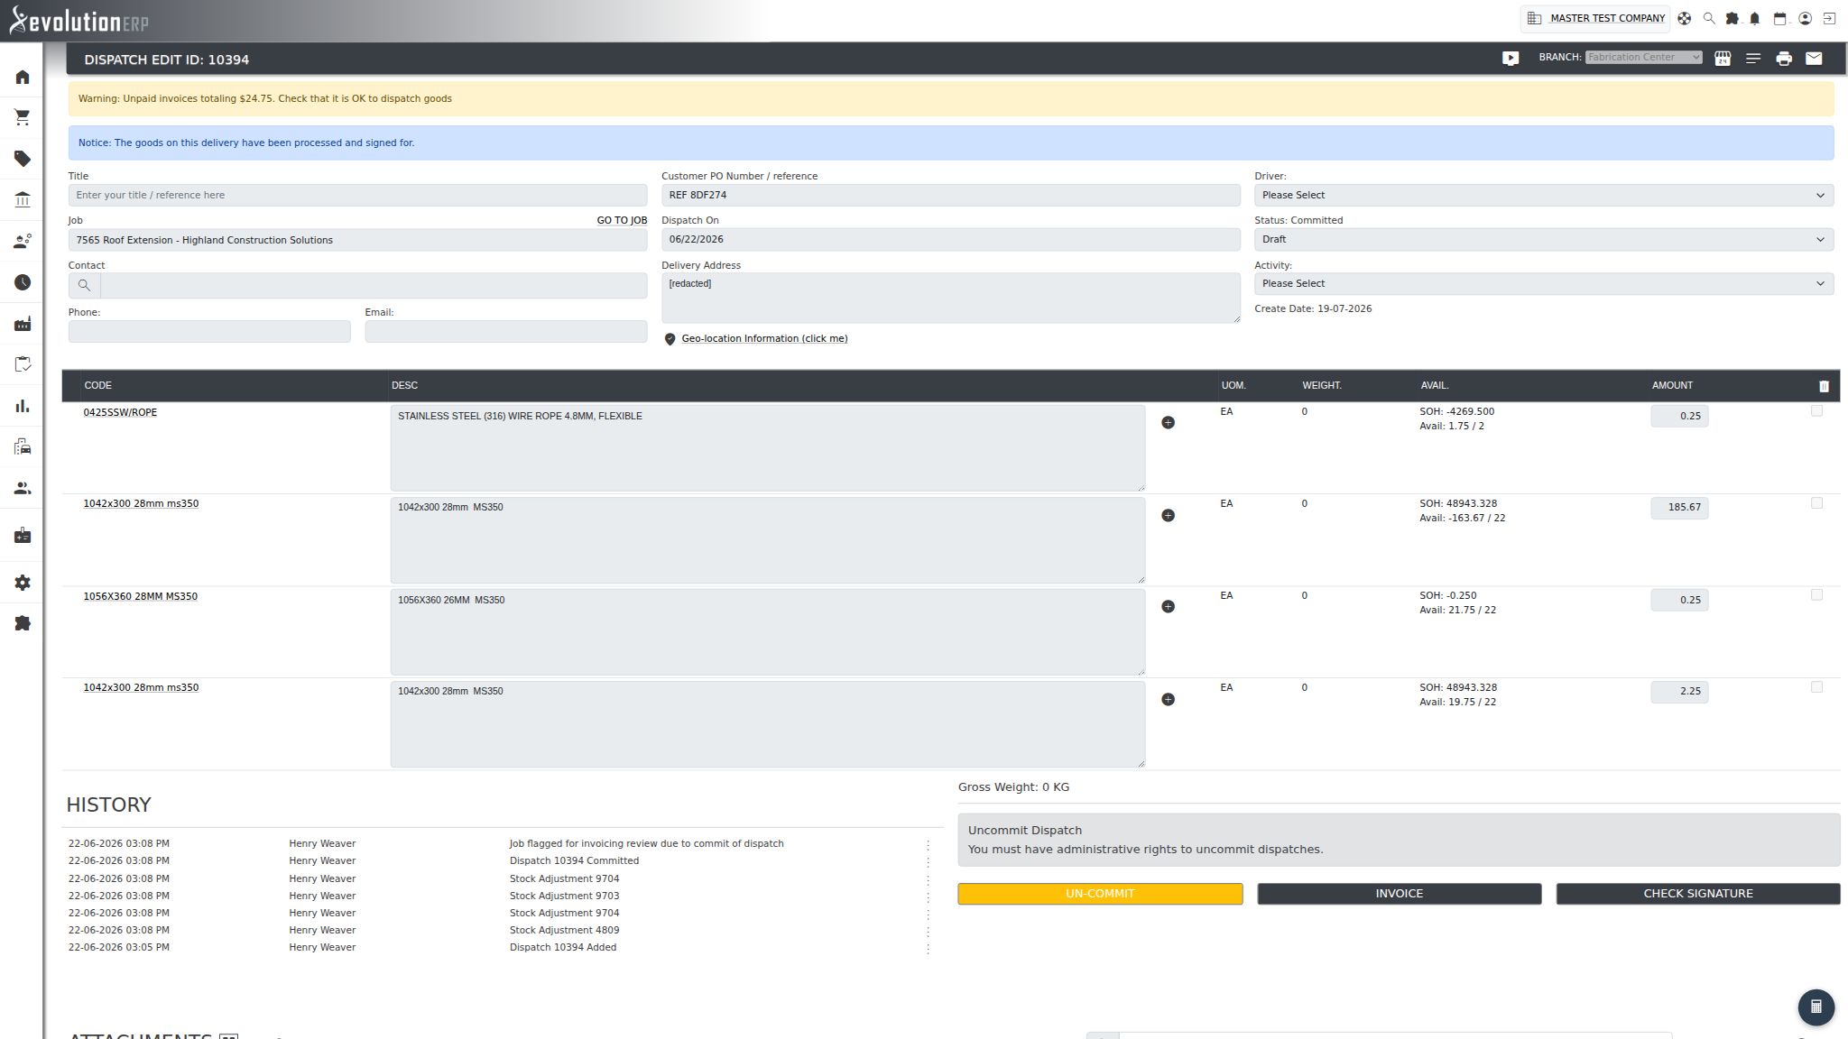Viewport: 1848px width, 1039px height.
Task: Expand plus icon beside amount 185.67 row
Action: pos(1168,516)
